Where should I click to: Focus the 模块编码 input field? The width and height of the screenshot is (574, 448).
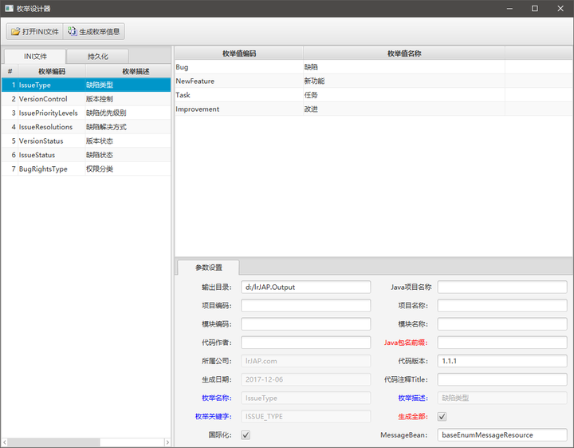tap(305, 324)
